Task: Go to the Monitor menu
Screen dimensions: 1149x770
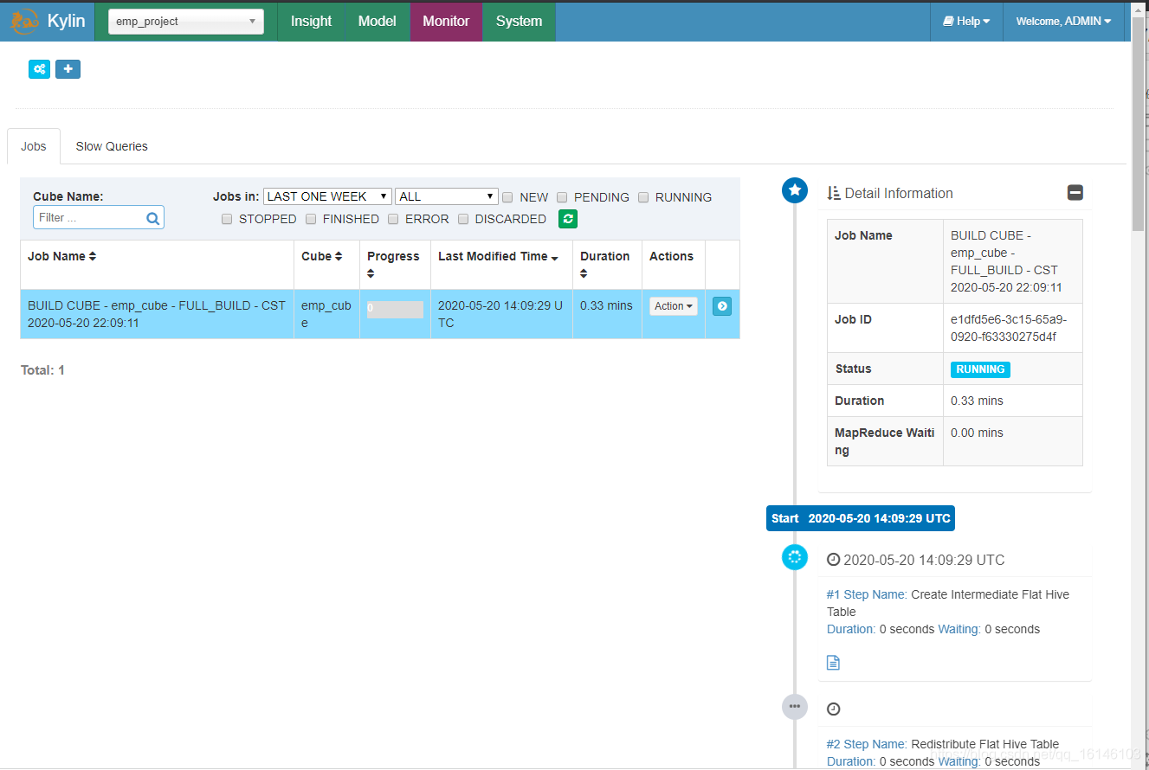Action: point(446,21)
